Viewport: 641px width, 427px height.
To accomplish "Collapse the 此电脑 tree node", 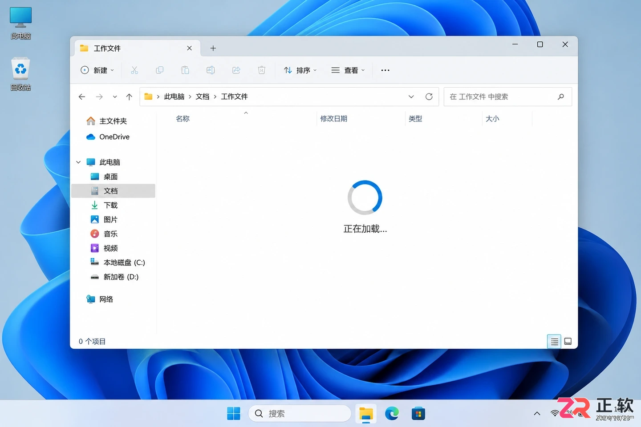I will click(x=78, y=162).
